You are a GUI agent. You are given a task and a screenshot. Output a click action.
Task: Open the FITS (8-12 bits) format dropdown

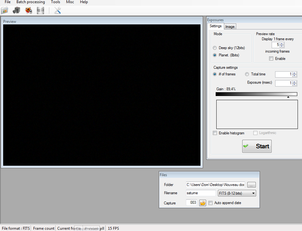coord(237,193)
